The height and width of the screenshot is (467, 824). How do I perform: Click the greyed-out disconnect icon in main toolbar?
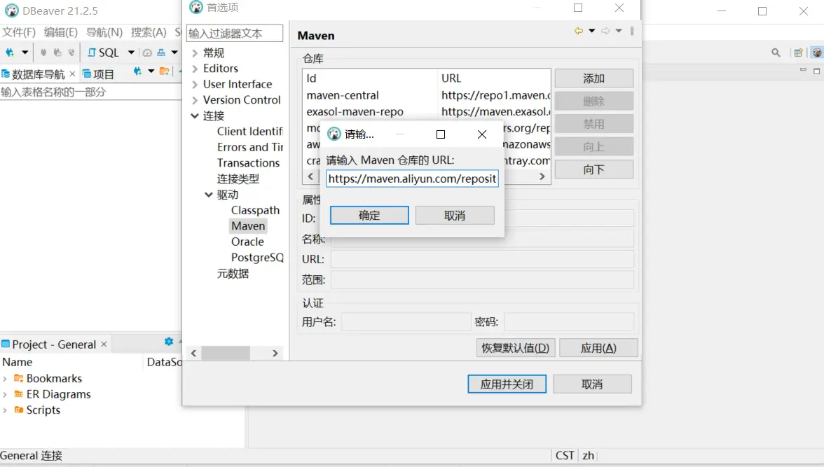pos(71,53)
